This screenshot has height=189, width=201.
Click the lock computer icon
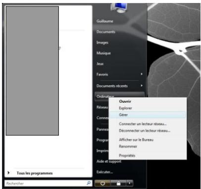(118, 183)
